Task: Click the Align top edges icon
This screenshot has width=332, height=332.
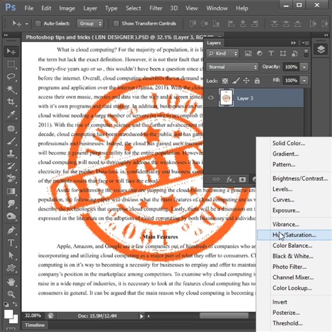Action: point(193,24)
